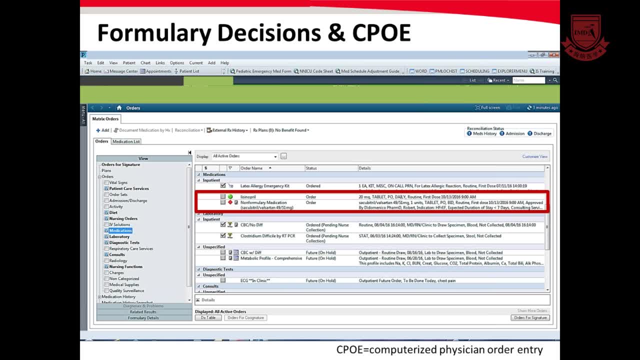
Task: Click the Full screen icon
Action: click(477, 108)
